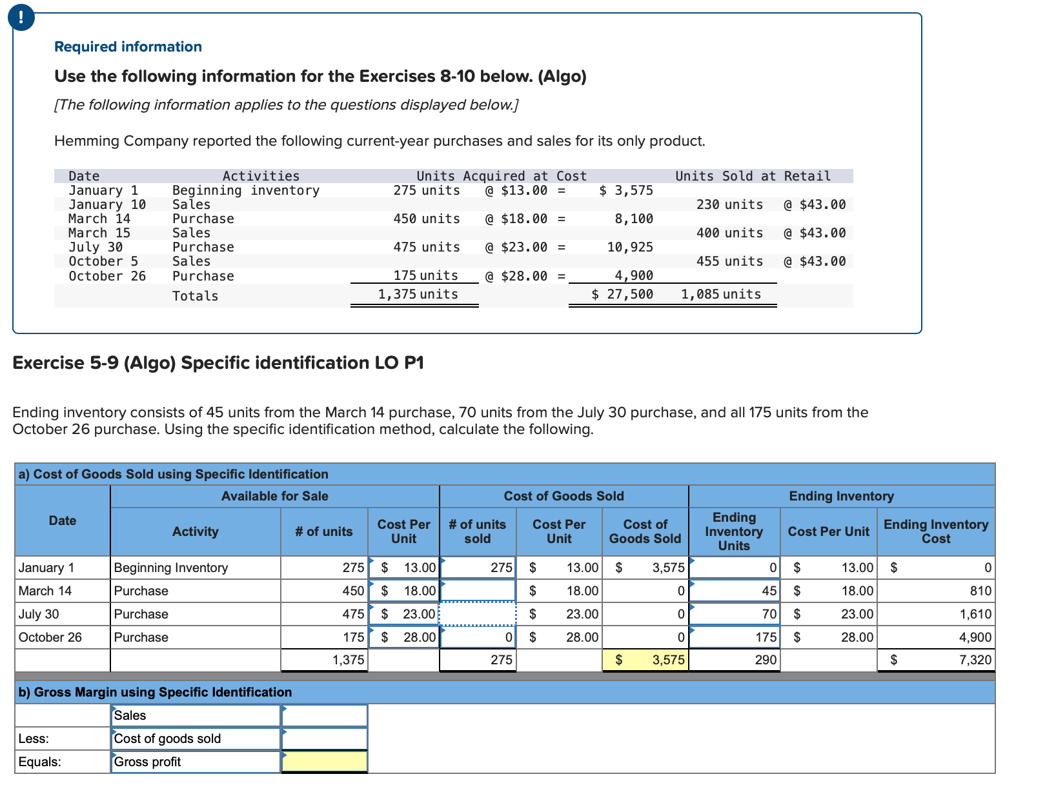Click the '$ 27,500' total cost in info table

(622, 294)
